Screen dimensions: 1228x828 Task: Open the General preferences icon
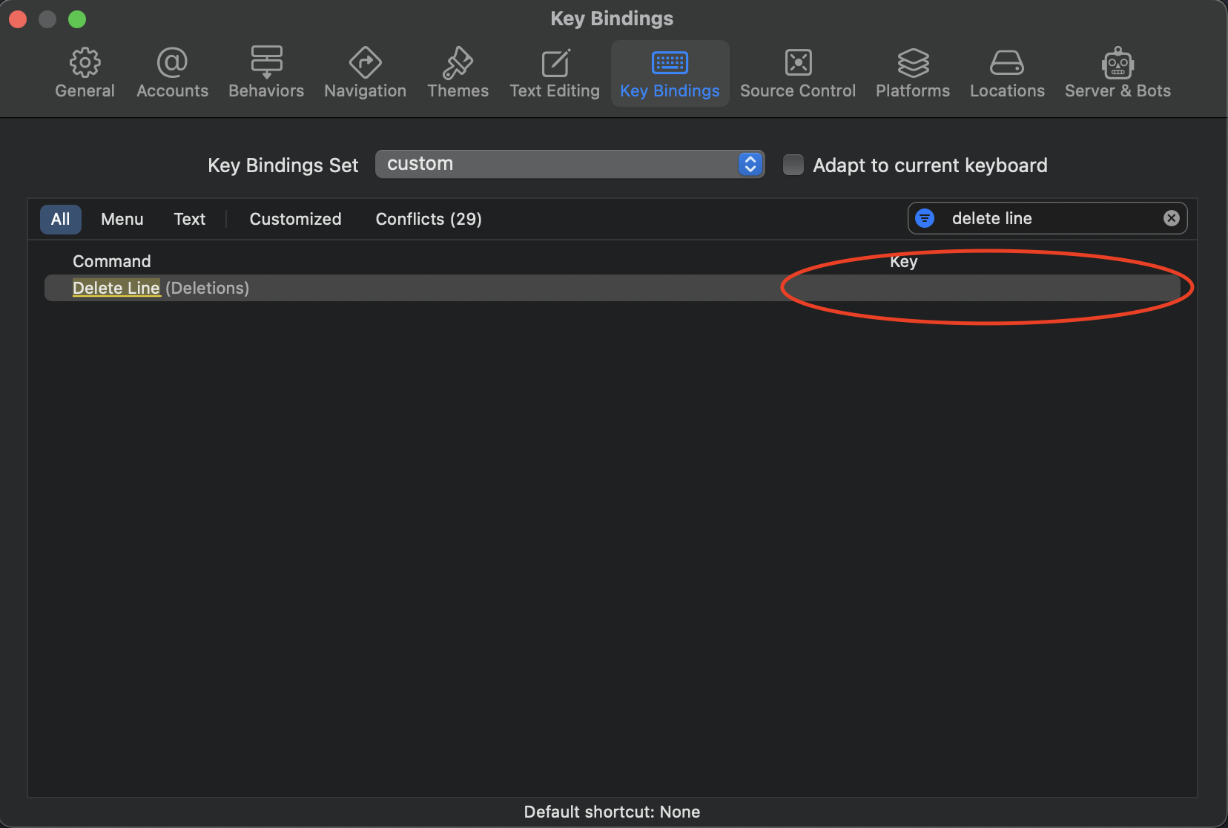pos(85,72)
